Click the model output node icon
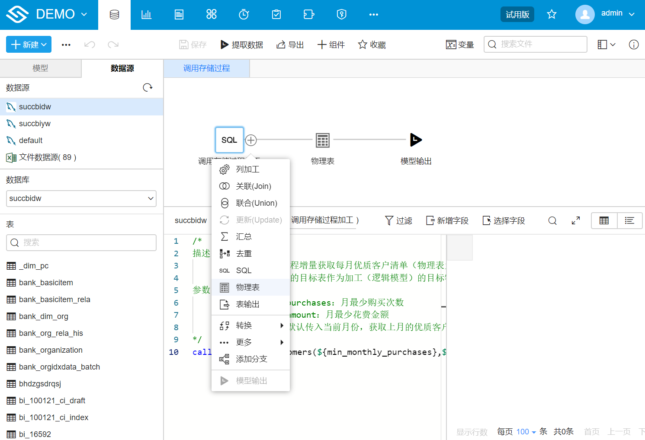Screen dimensions: 645x440 point(416,140)
